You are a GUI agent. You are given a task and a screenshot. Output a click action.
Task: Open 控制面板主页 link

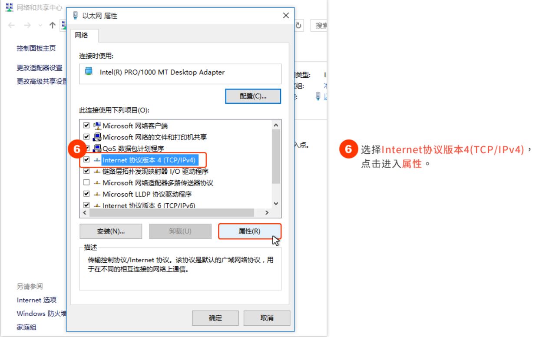(x=36, y=49)
